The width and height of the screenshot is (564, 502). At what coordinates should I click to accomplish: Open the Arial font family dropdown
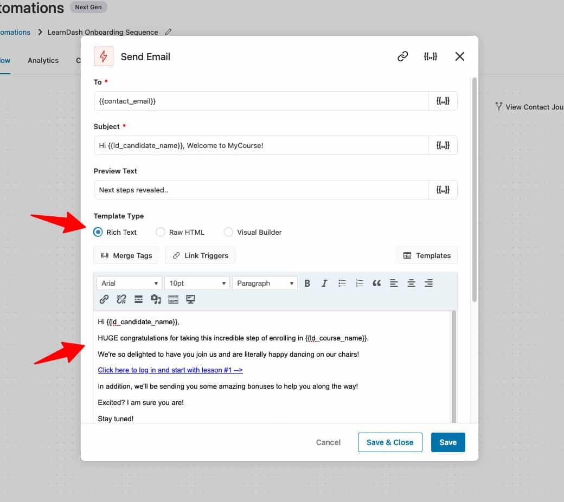click(129, 283)
